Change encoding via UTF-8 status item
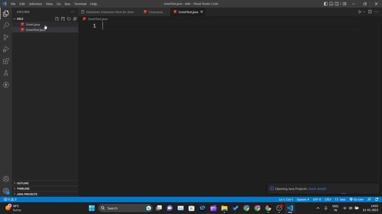 tap(317, 200)
